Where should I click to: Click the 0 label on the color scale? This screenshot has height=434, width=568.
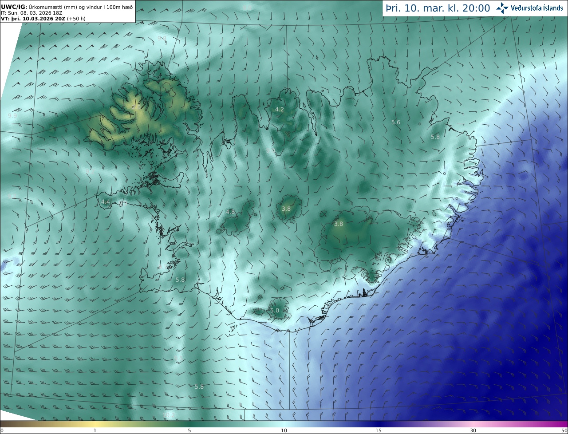[2, 430]
